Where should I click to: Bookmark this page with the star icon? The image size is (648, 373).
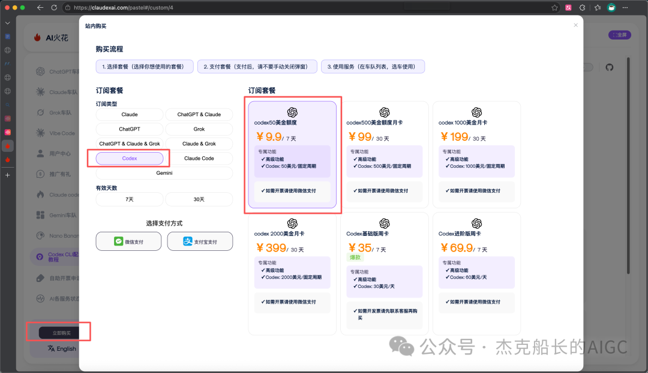tap(554, 7)
